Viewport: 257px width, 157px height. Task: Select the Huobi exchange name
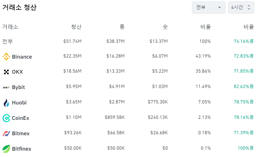coord(19,102)
